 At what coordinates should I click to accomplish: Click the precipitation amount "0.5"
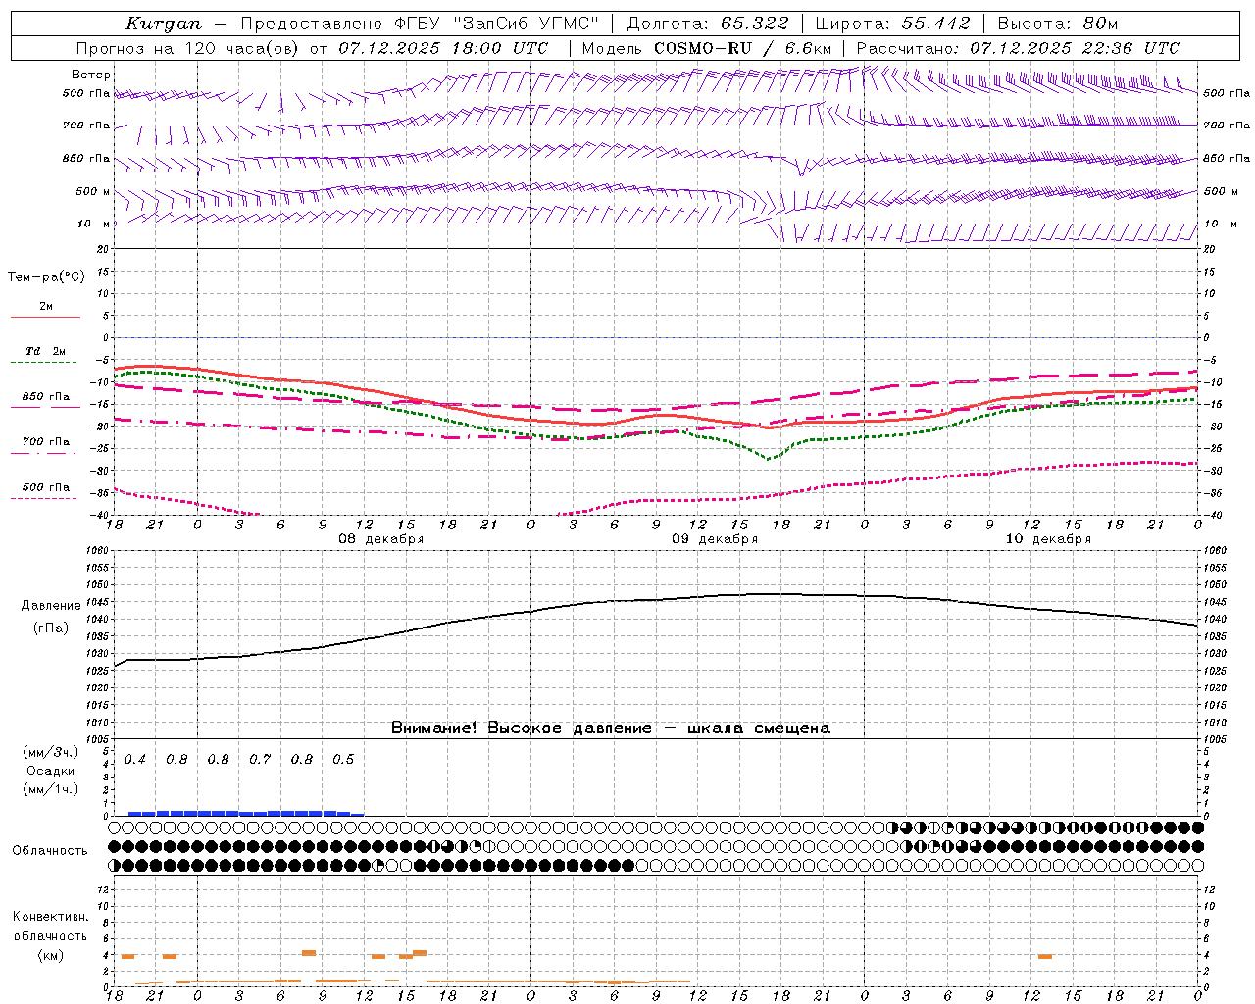tap(343, 760)
